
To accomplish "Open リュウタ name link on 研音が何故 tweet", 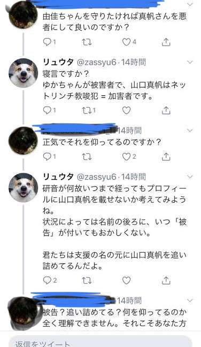I will click(x=58, y=177).
